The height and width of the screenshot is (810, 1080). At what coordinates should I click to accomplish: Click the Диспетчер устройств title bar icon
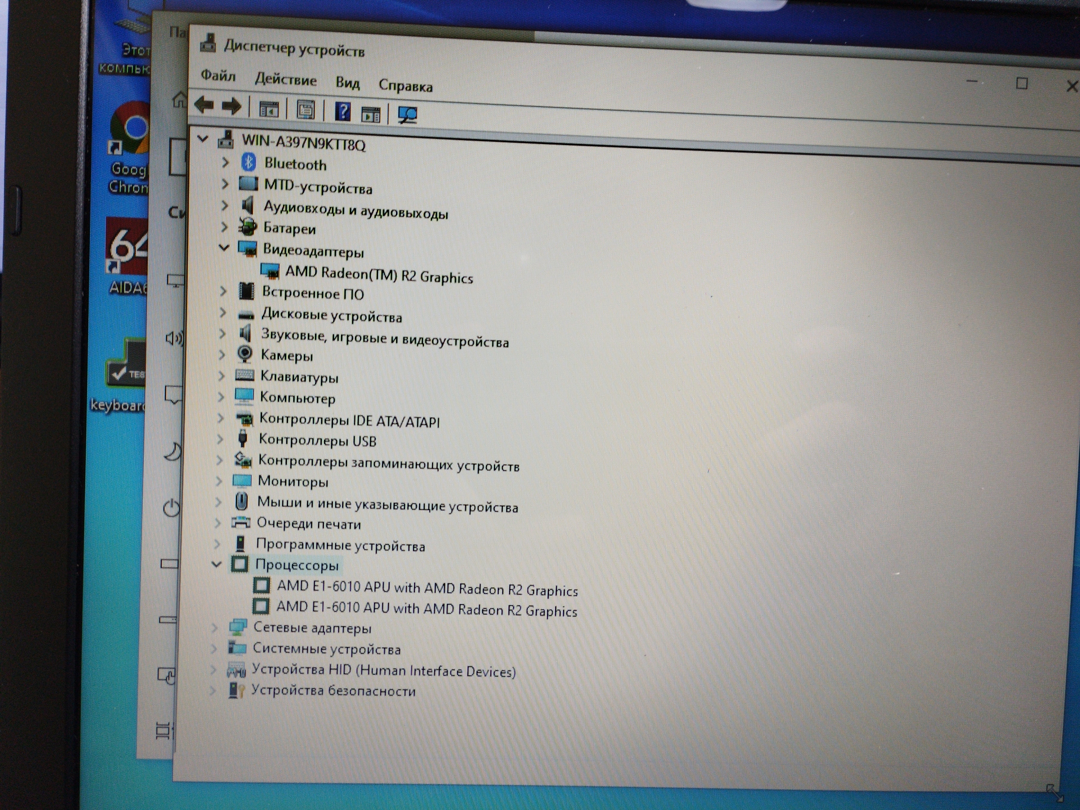208,43
